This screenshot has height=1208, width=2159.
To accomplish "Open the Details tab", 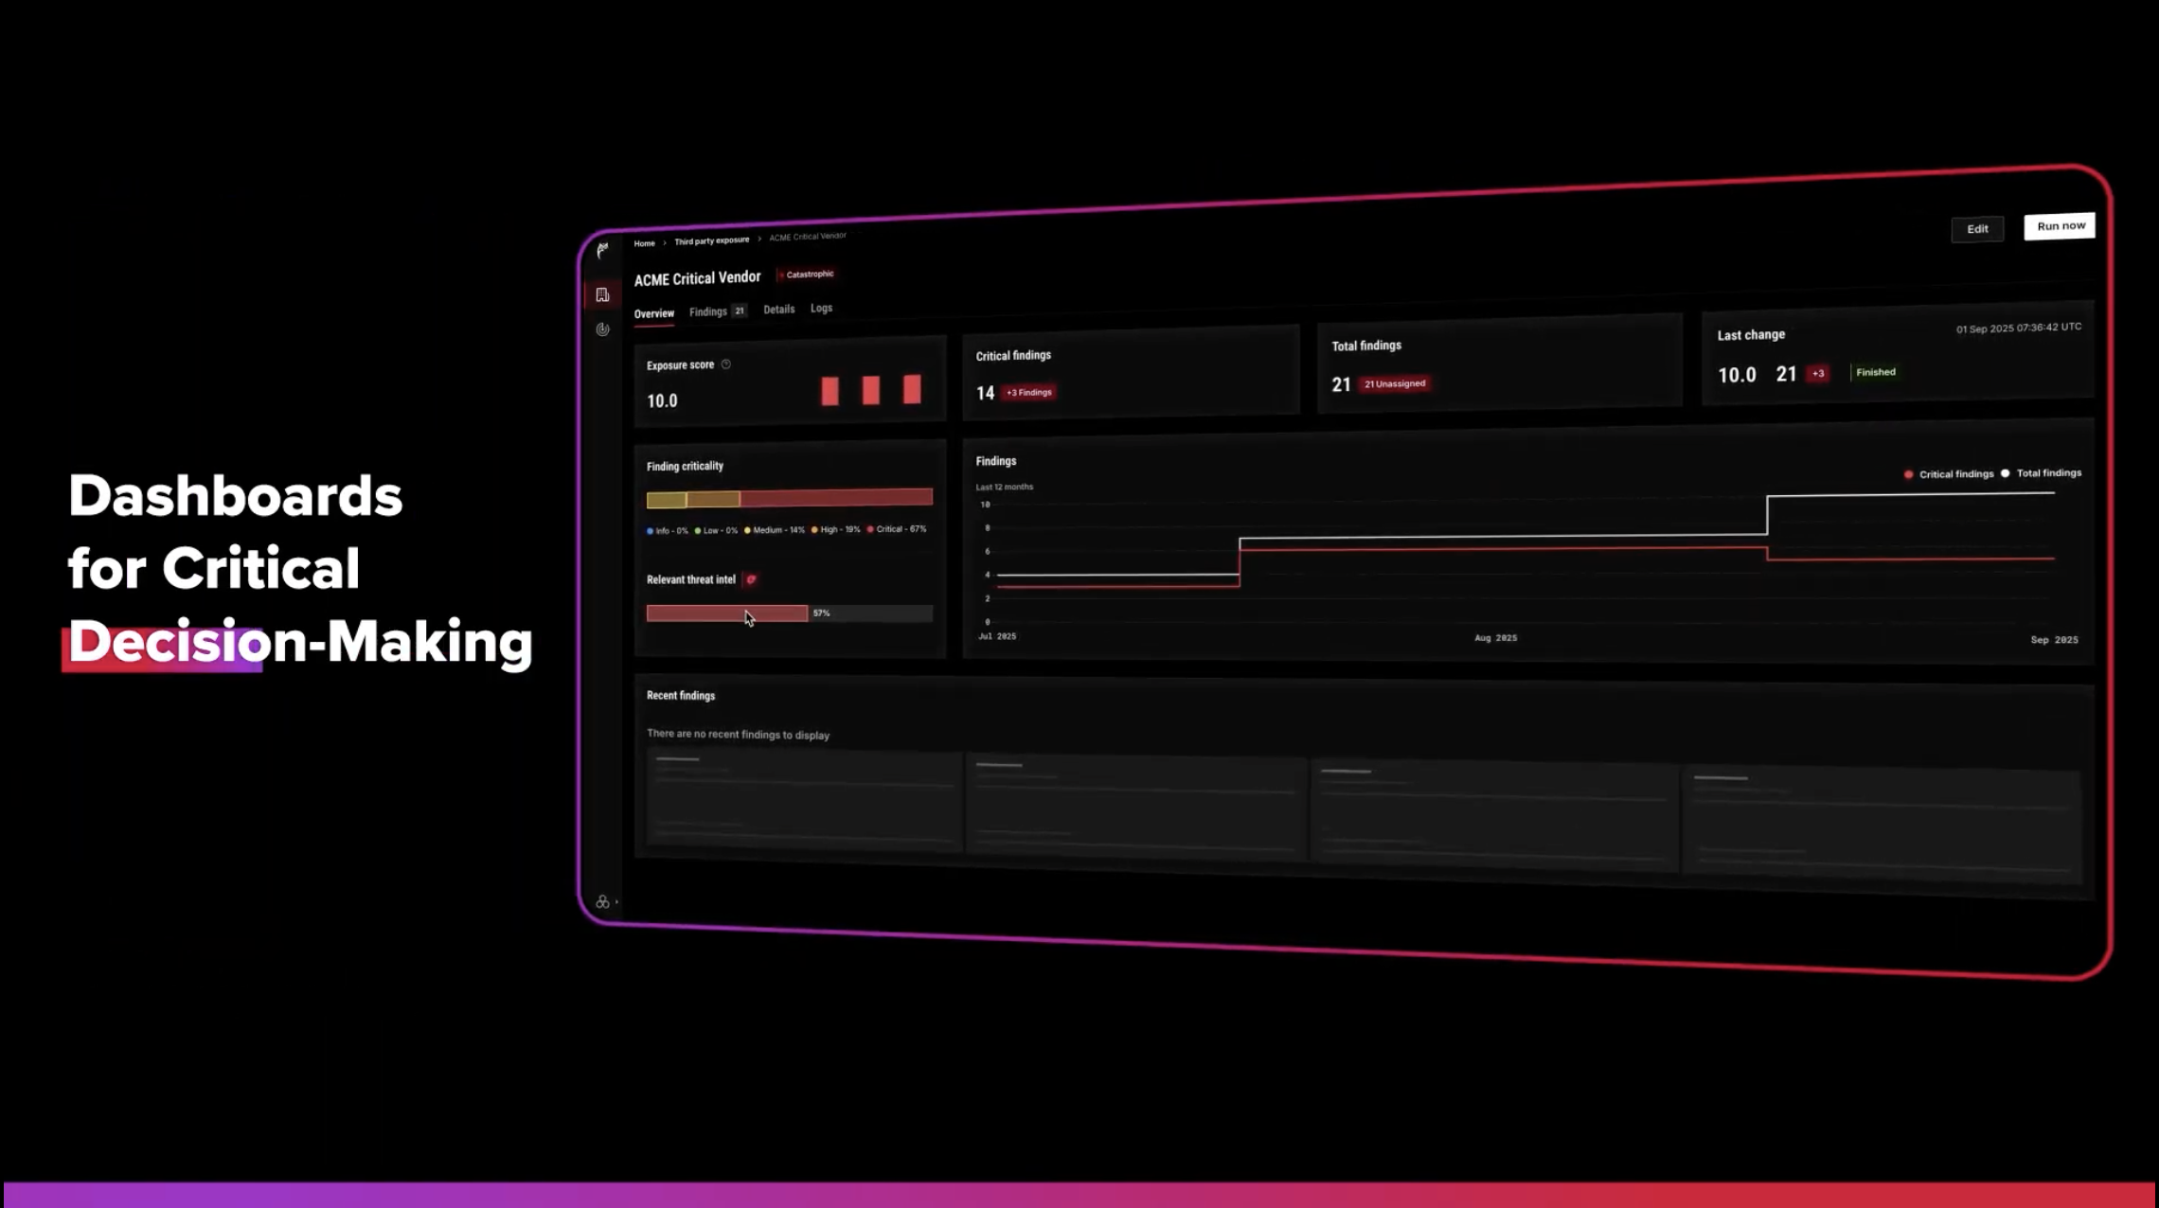I will 779,310.
